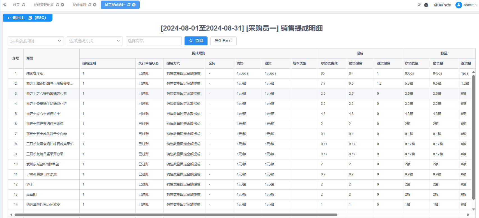Click the 区间 column header
This screenshot has height=218, width=479.
coord(220,63)
